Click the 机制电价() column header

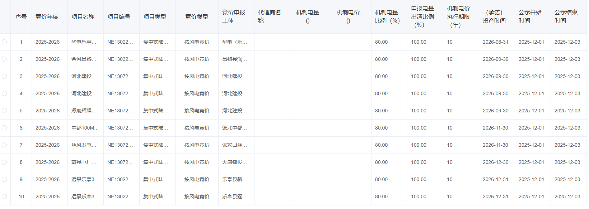tap(348, 16)
